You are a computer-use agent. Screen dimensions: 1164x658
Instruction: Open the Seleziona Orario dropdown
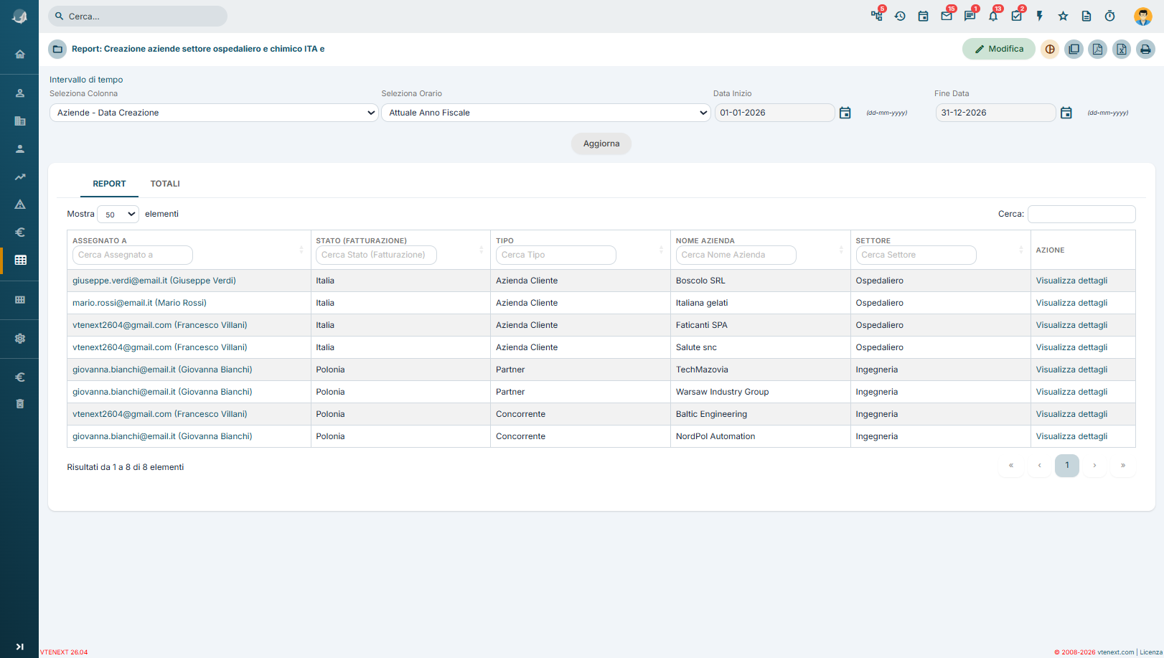pos(546,113)
